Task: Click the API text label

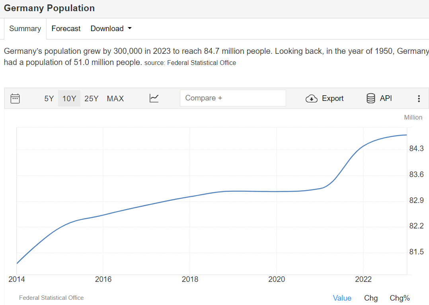Action: coord(386,98)
